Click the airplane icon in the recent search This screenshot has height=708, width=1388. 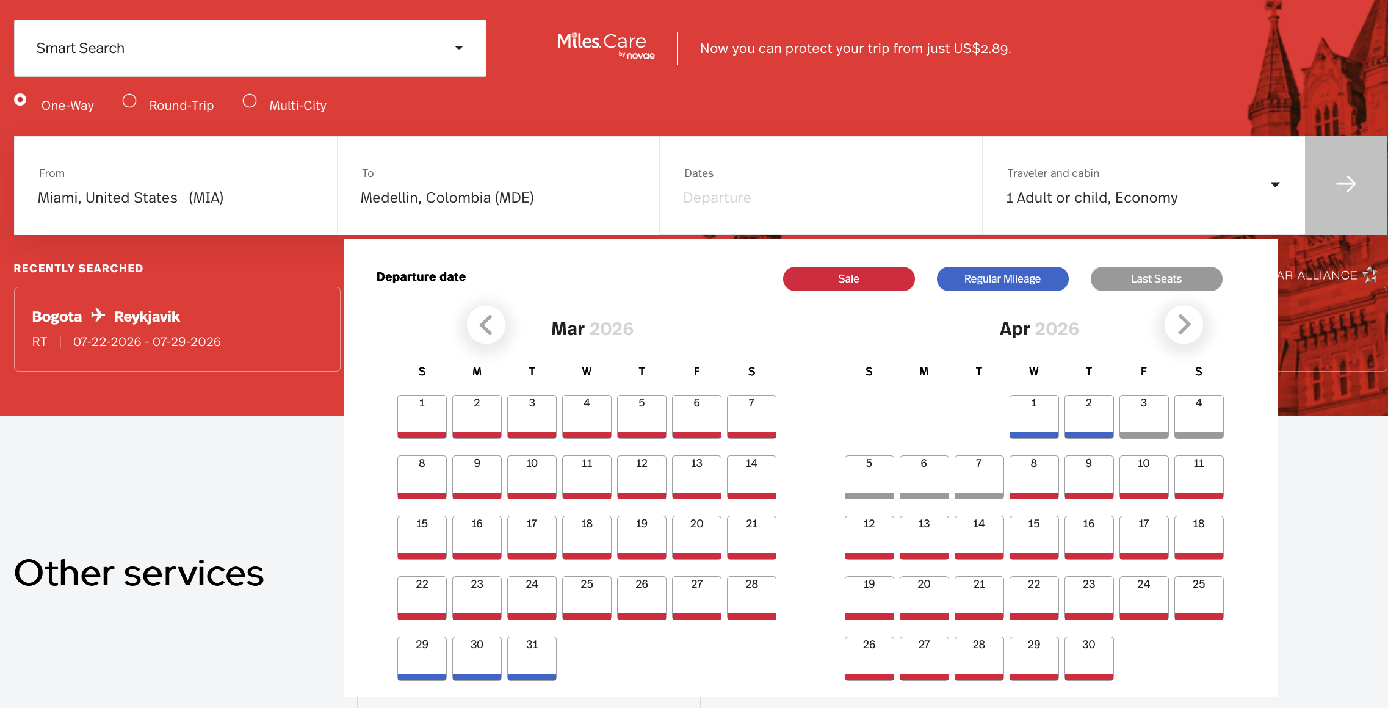[x=97, y=316]
